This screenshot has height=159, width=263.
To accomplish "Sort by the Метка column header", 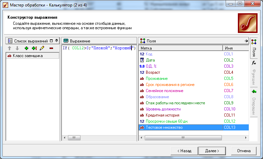I will pos(181,48).
